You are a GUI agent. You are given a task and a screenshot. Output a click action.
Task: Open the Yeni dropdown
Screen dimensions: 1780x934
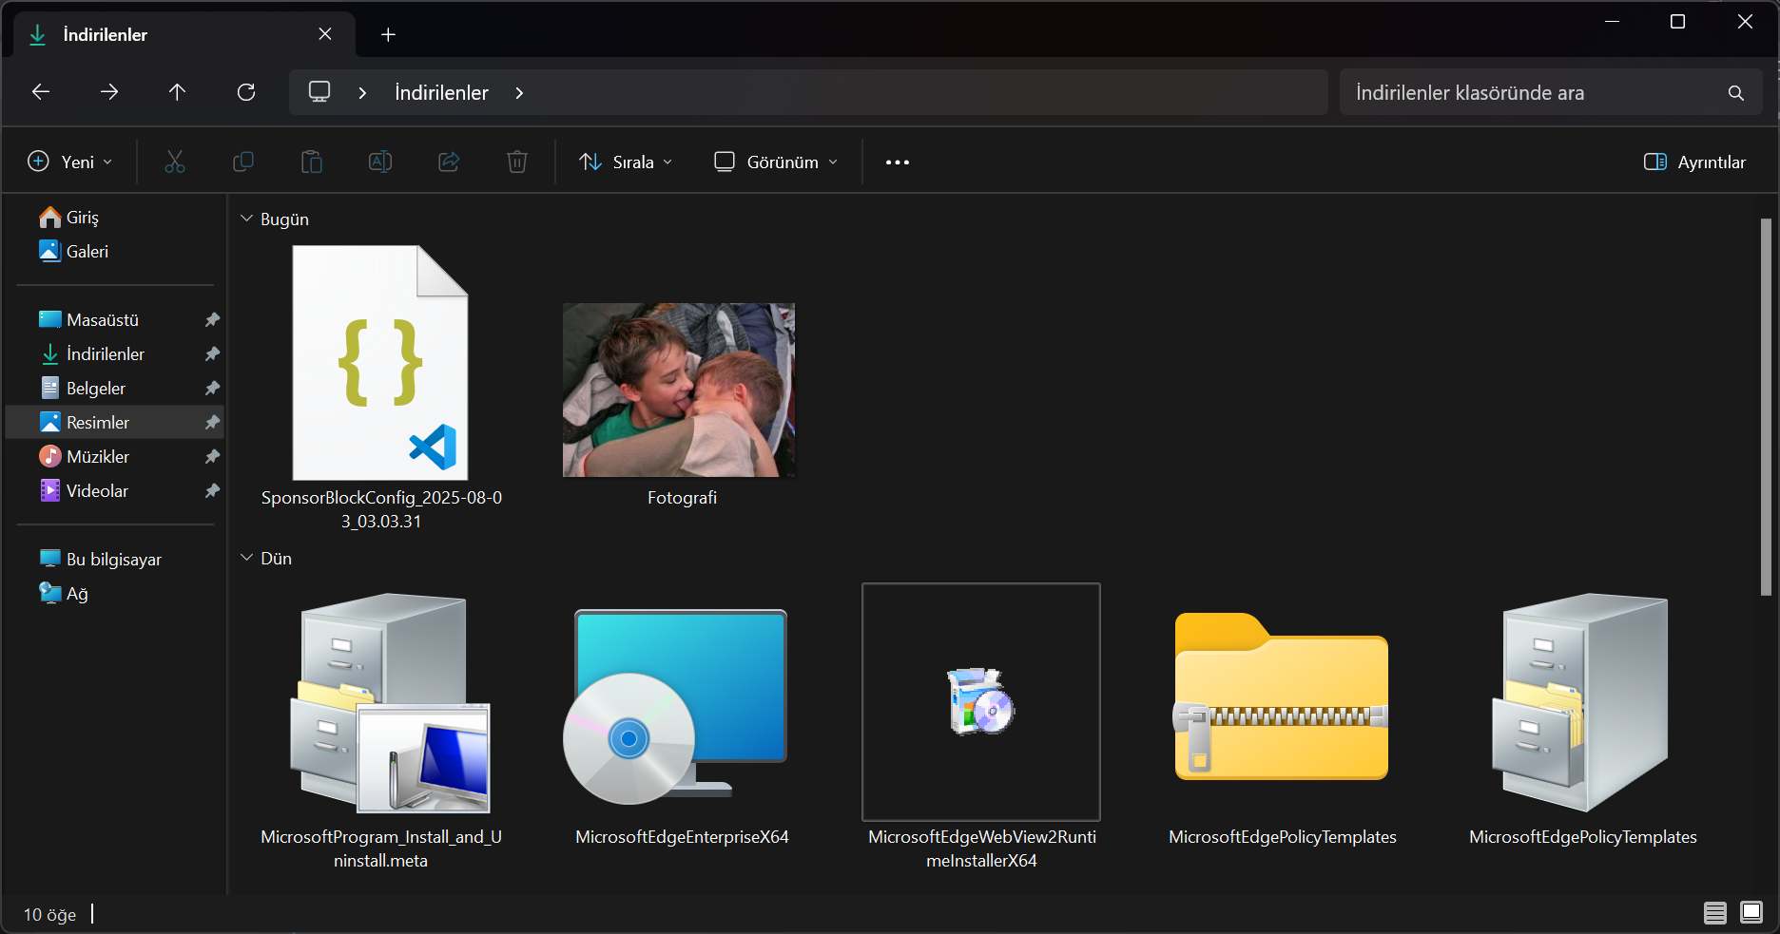(x=70, y=162)
